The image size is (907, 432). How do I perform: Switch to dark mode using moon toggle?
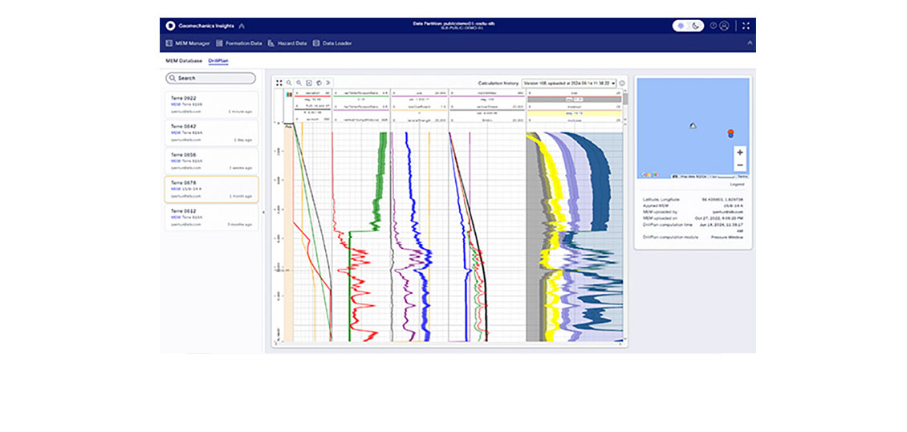pos(695,26)
